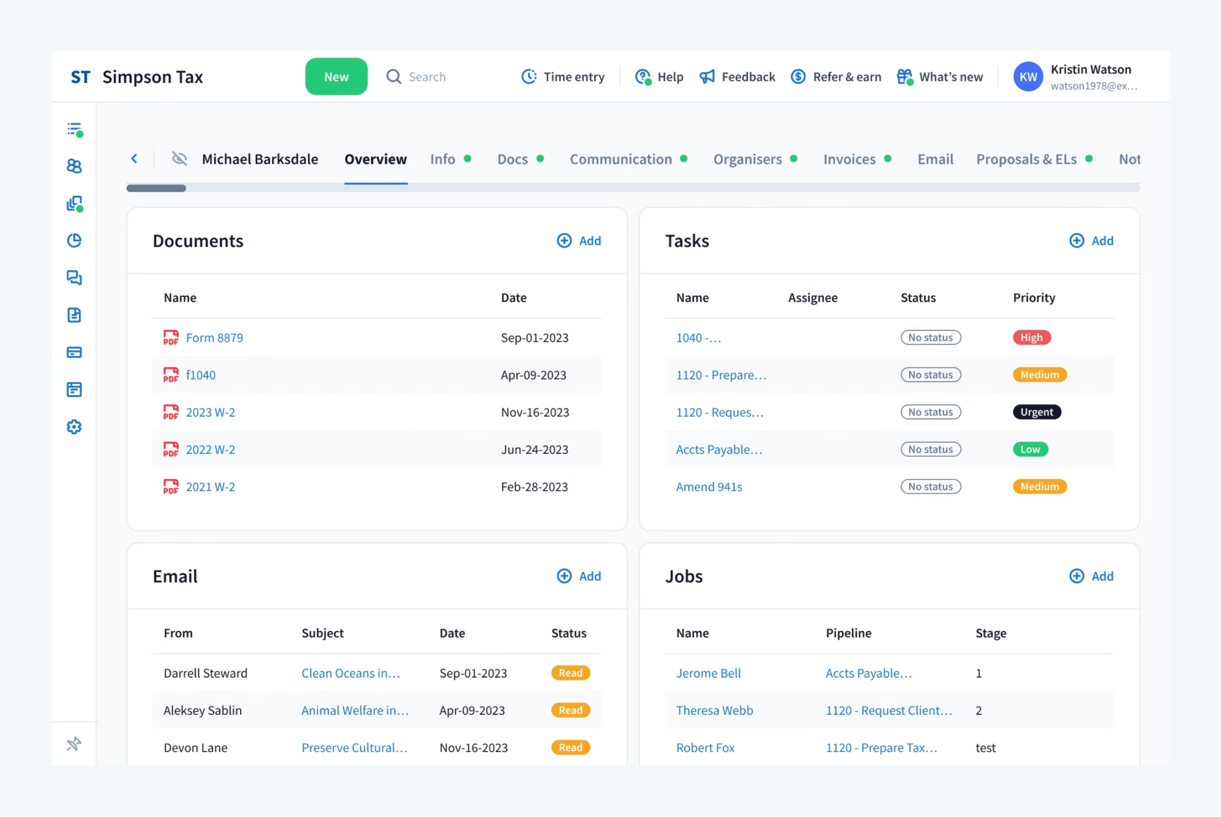Open the reports pie chart sidebar icon
Screen dimensions: 1221x817
coord(74,241)
